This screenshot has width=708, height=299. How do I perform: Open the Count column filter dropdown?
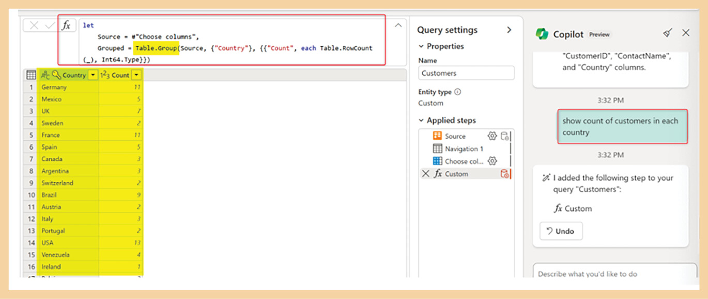[x=136, y=75]
